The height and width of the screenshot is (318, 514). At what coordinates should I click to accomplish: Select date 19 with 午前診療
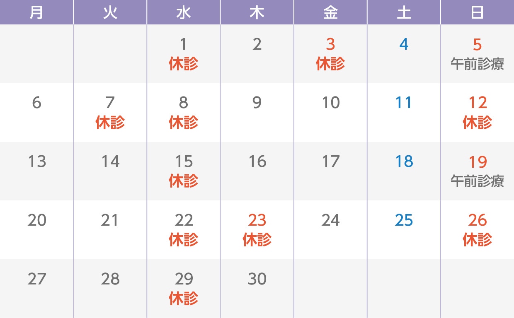tap(478, 171)
